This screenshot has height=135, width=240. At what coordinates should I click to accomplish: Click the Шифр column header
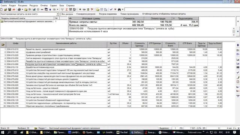click(16, 45)
